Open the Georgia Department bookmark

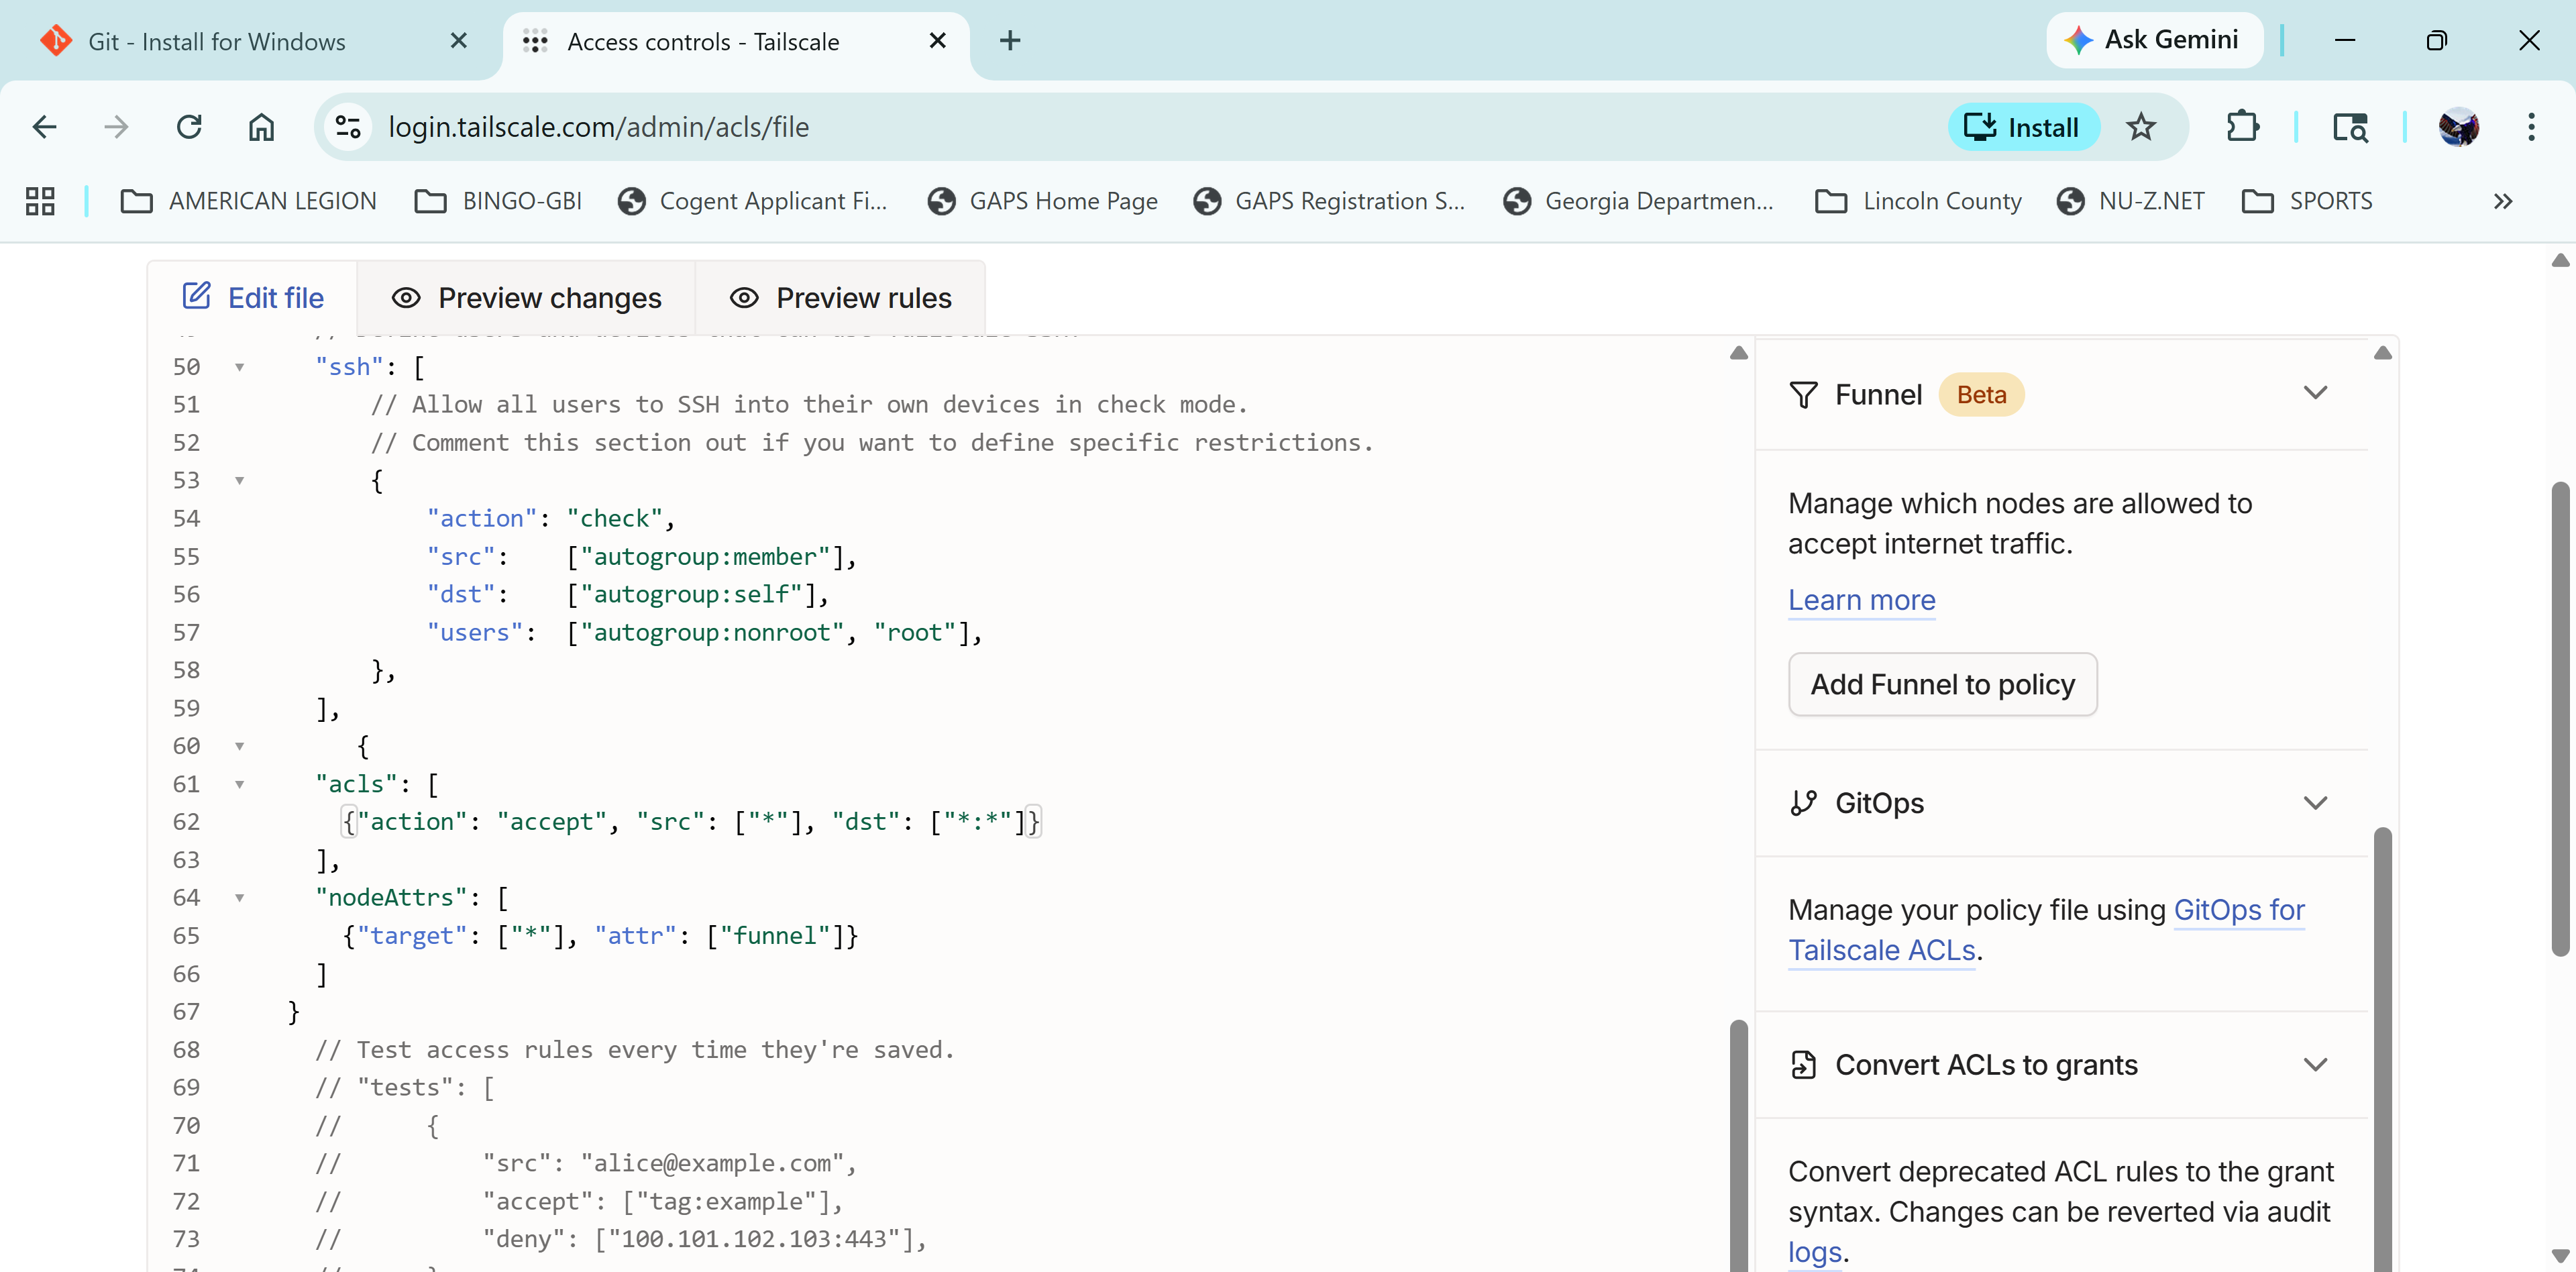[x=1639, y=201]
